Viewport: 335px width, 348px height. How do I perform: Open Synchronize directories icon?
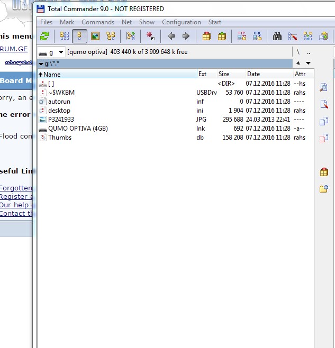(308, 36)
